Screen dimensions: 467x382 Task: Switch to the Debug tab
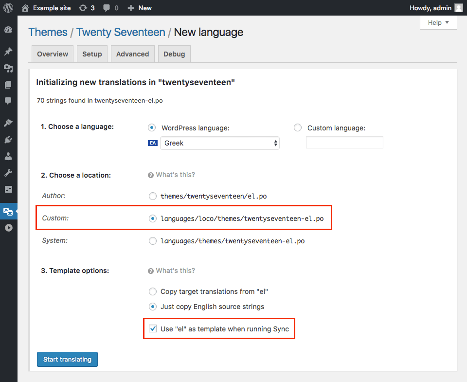pos(174,54)
